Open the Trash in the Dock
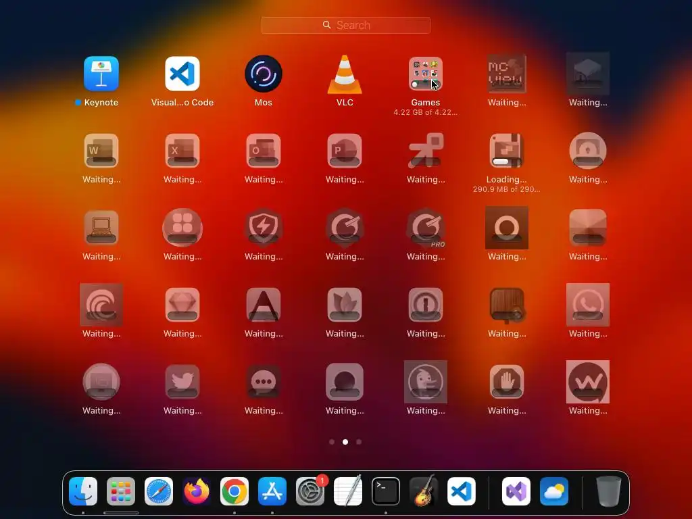Viewport: 692px width, 519px height. (609, 491)
